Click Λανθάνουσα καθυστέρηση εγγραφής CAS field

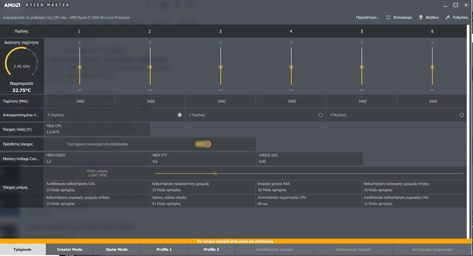coord(415,201)
